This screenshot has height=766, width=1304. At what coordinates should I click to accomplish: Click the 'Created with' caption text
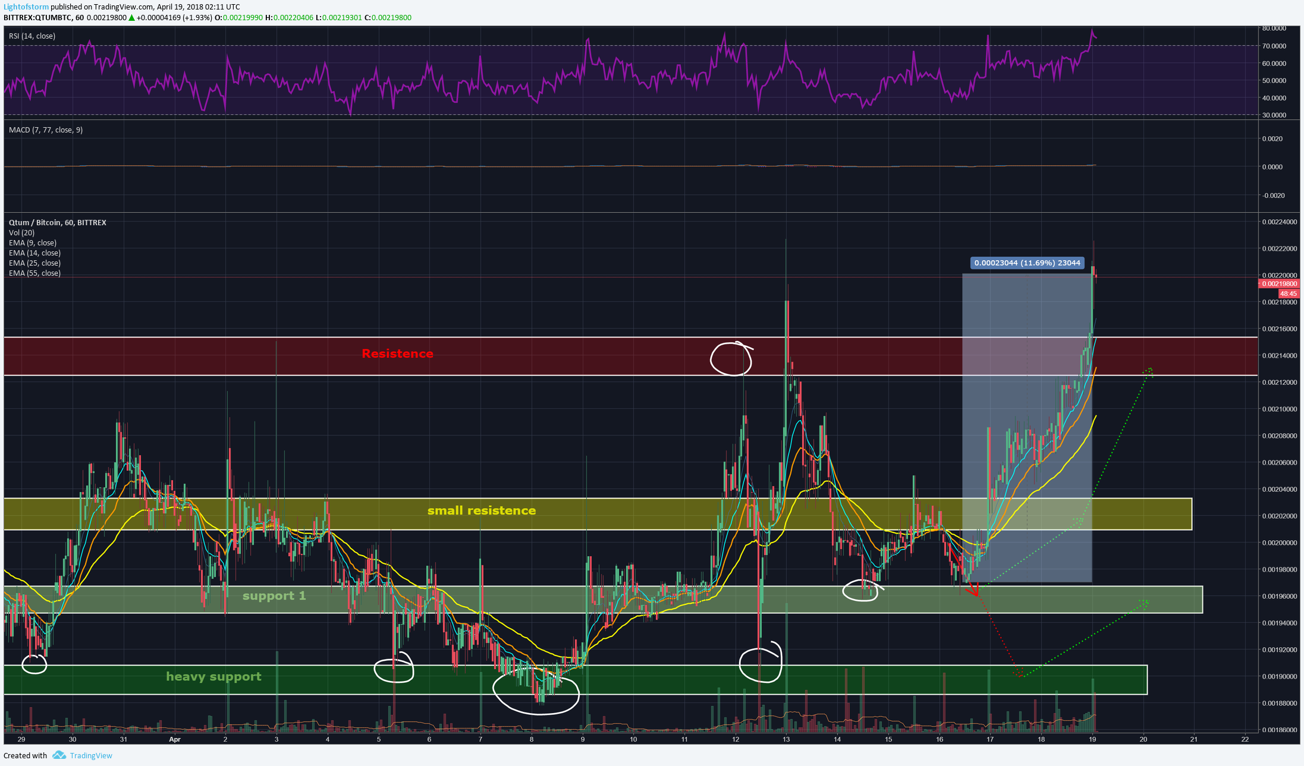(25, 756)
